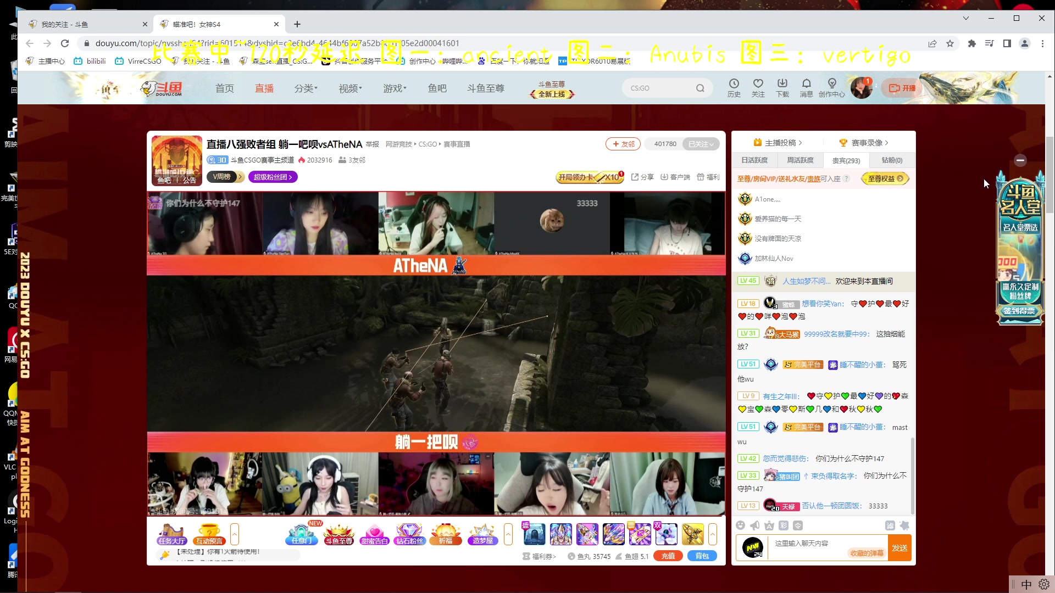
Task: Open 主播投稿 streamer submissions link
Action: pyautogui.click(x=778, y=143)
